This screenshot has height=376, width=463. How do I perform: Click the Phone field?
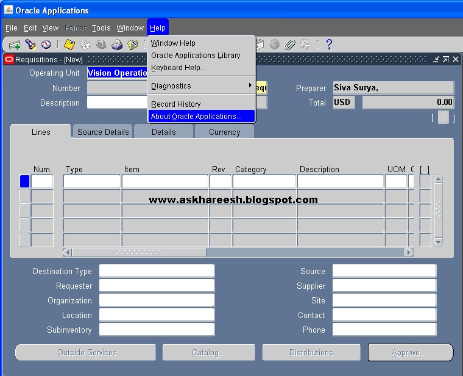pos(384,330)
